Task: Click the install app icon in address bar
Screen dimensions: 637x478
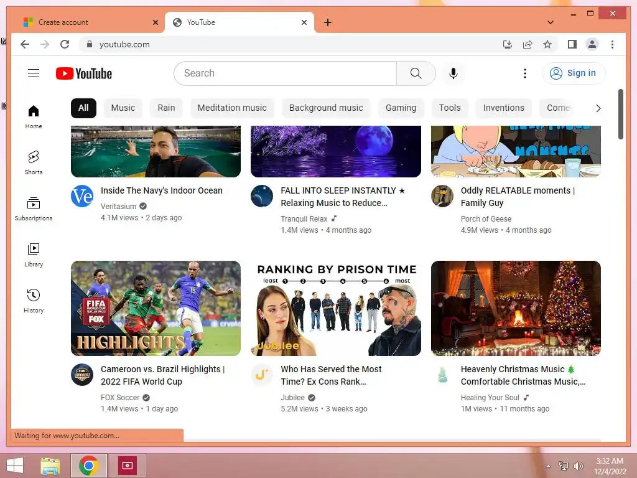Action: tap(508, 44)
